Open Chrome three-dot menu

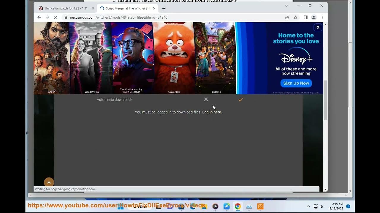pos(322,17)
